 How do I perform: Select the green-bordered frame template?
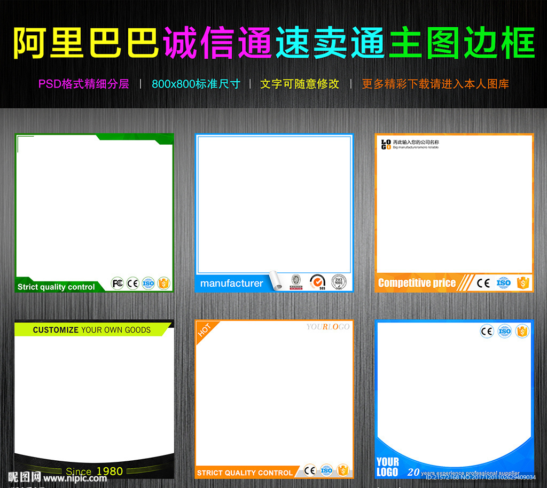94,212
